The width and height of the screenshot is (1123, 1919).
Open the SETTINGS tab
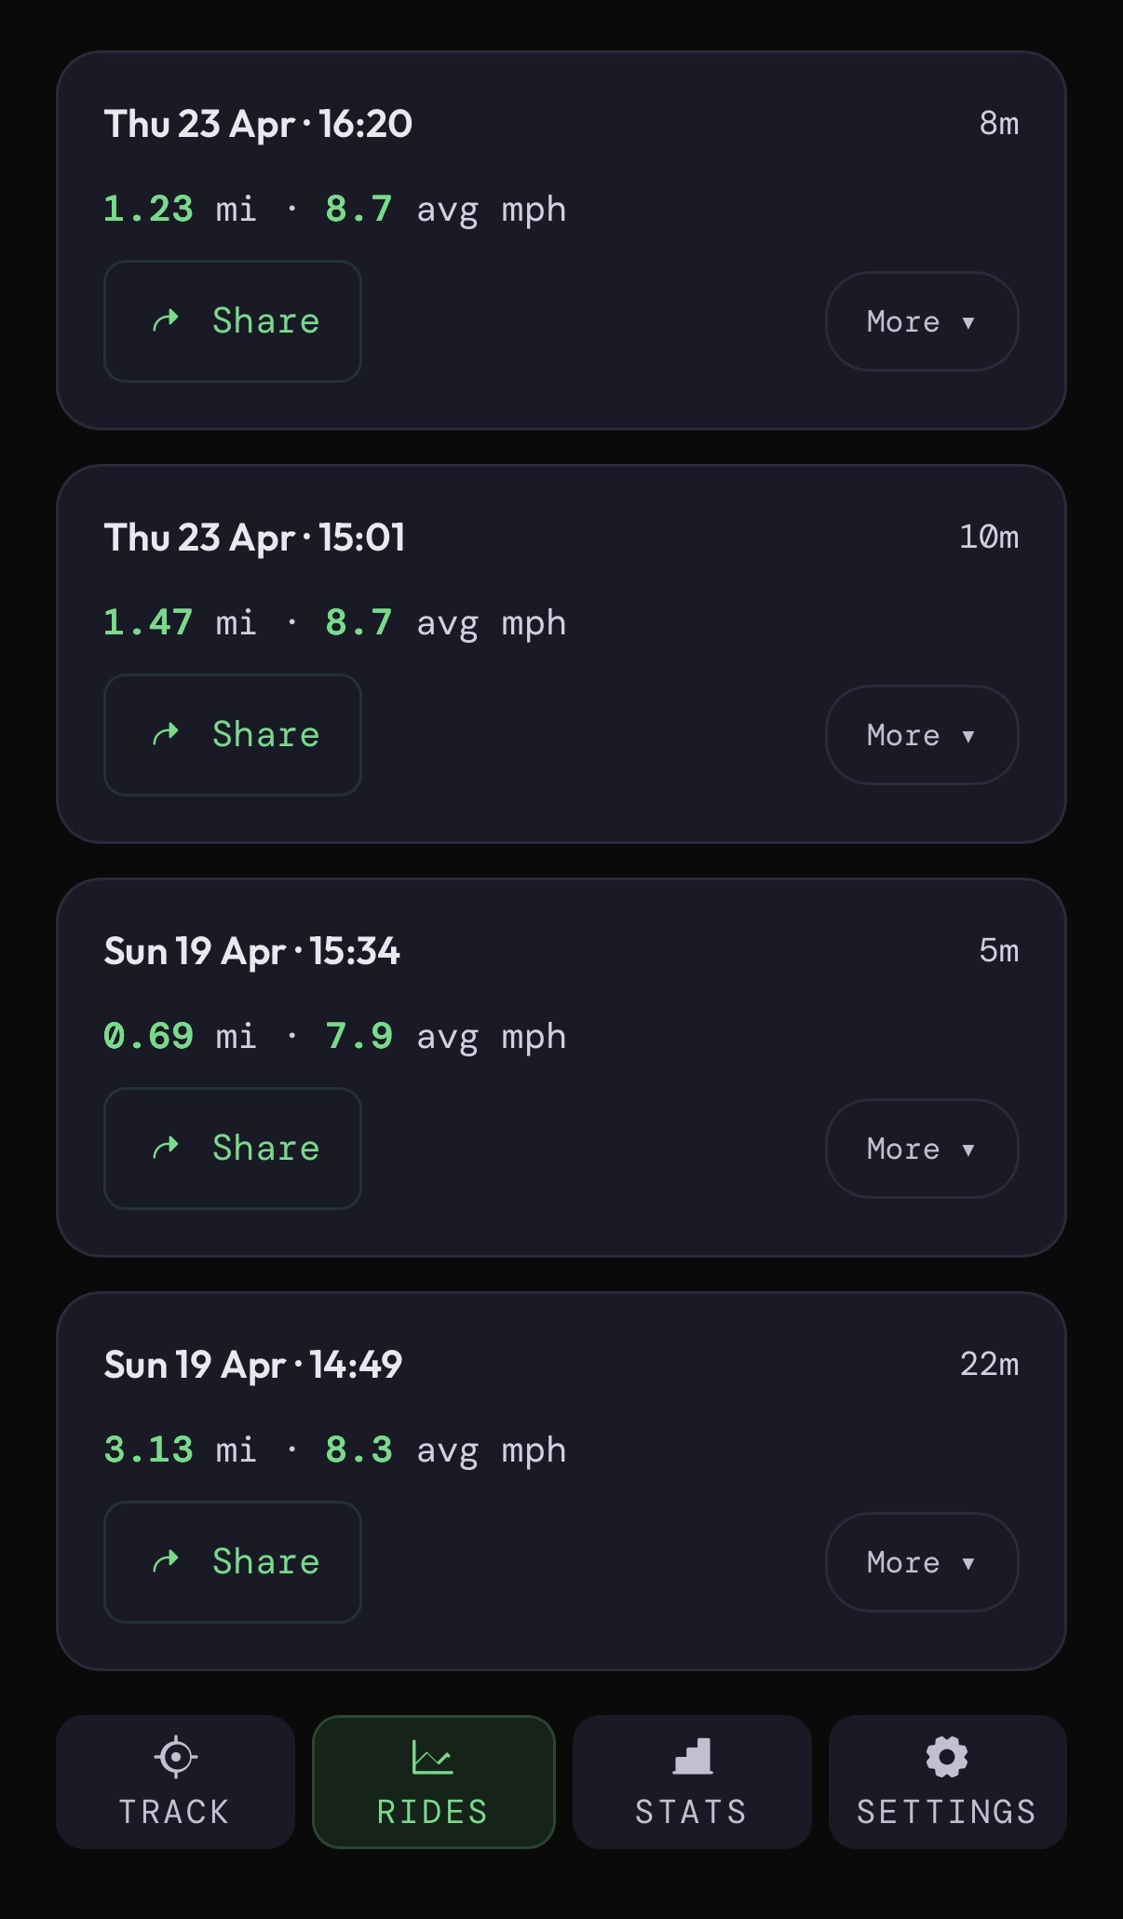[x=947, y=1811]
